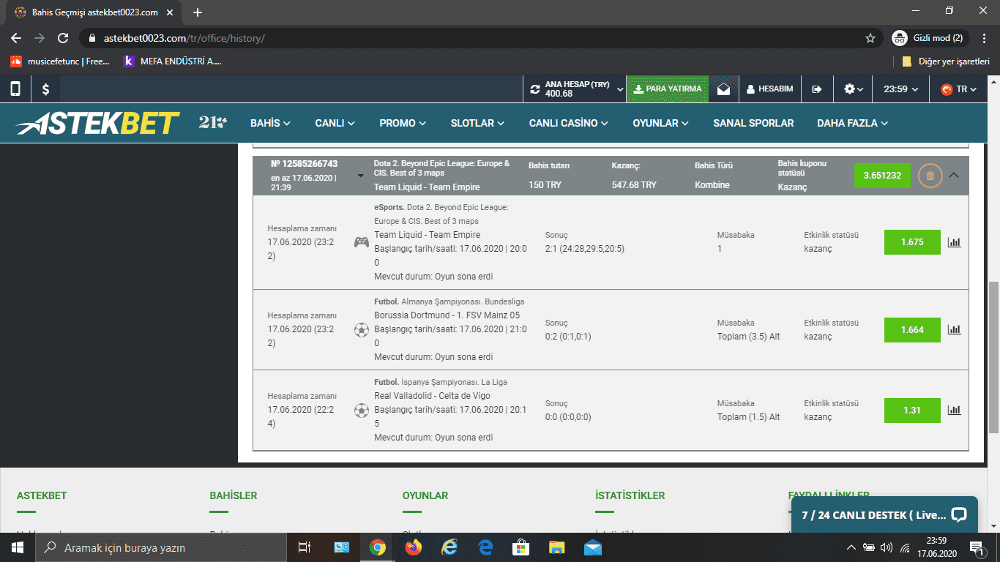The height and width of the screenshot is (562, 1000).
Task: Open the DAHA FAZLA menu
Action: 853,123
